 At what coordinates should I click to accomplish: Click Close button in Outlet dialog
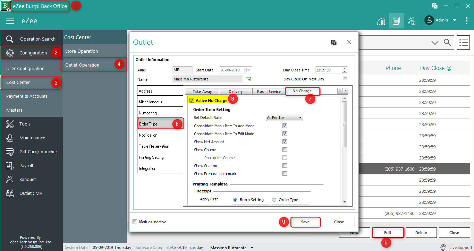[339, 222]
